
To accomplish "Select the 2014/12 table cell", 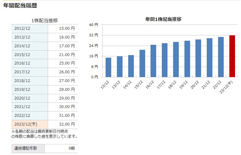I will 30,46.
